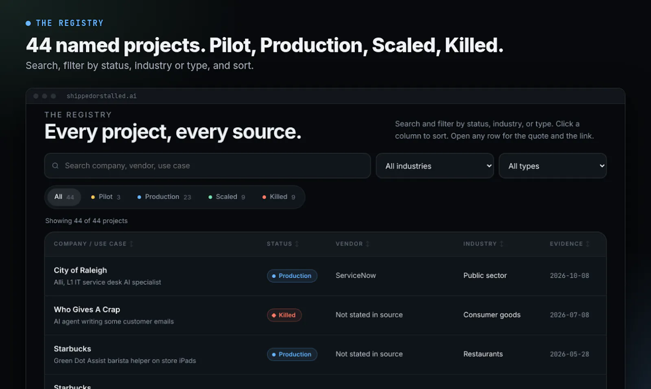Filter by Production status
The width and height of the screenshot is (651, 389).
[164, 197]
